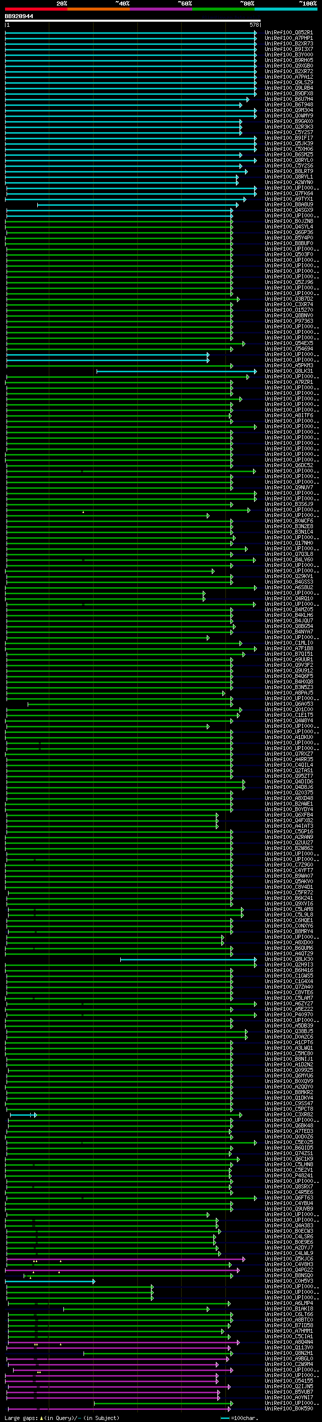Viewport: 322px width, 1422px height.
Task: Select the UniRef100_B9DFX8 label
Action: (x=289, y=93)
